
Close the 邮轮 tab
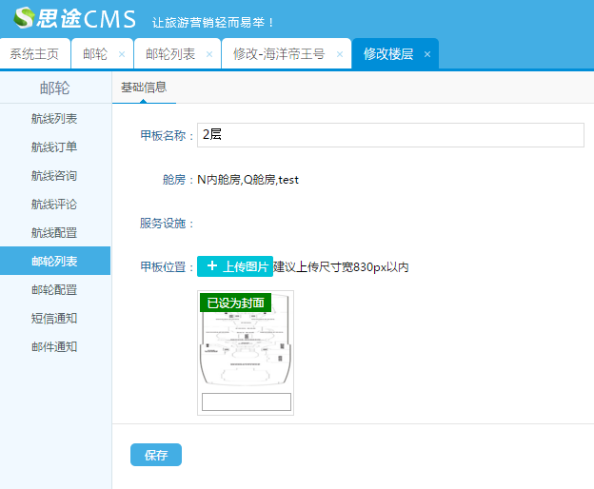click(121, 54)
